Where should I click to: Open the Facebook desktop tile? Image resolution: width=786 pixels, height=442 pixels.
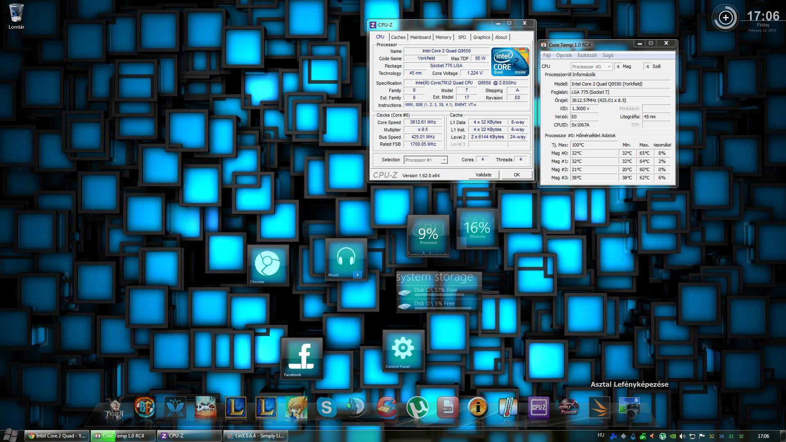click(x=302, y=358)
